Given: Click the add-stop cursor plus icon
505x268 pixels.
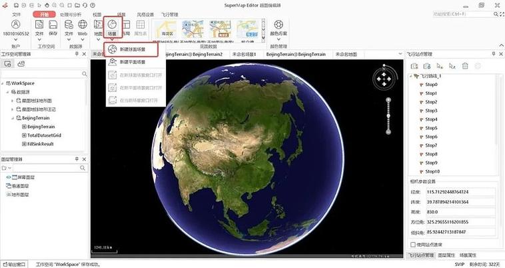Looking at the screenshot, I should (x=440, y=66).
